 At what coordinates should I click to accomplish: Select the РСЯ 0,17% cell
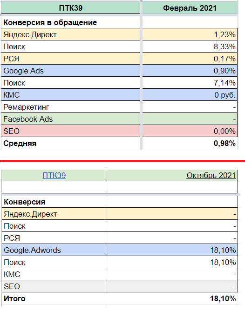point(190,59)
